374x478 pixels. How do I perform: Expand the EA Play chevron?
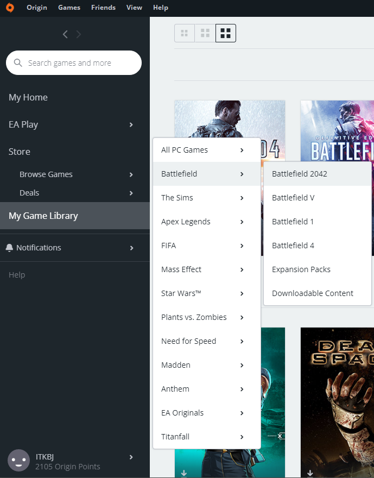pos(131,125)
